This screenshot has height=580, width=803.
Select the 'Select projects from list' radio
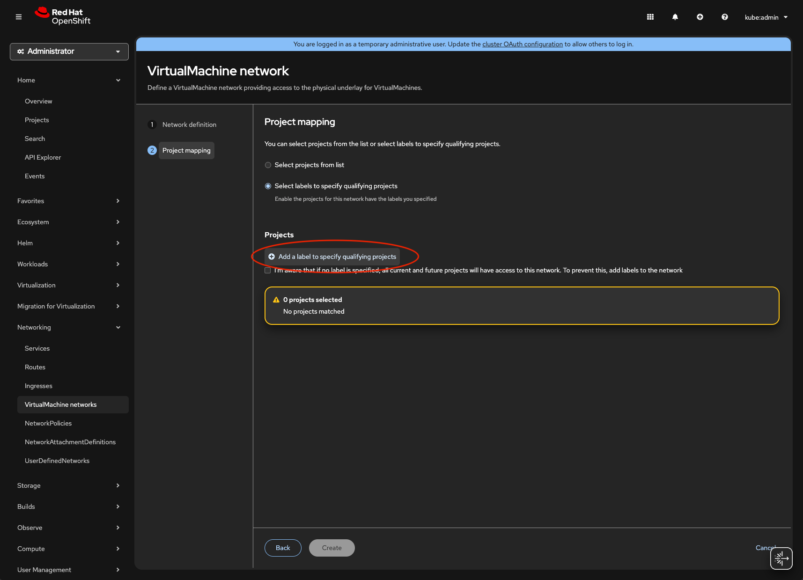(x=268, y=165)
